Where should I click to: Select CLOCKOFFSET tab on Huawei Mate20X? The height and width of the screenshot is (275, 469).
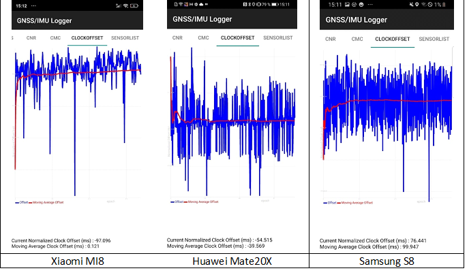tap(237, 37)
